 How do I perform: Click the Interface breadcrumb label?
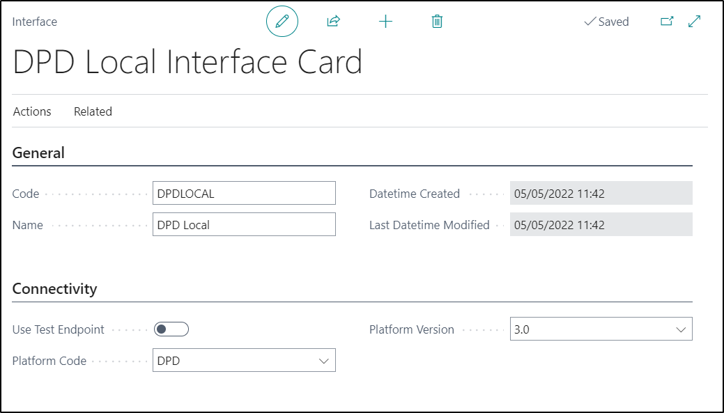pos(35,22)
